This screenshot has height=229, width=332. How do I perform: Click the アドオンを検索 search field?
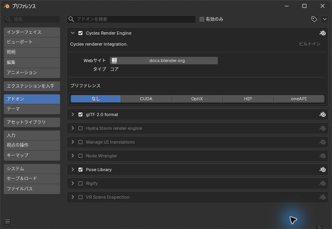coord(131,19)
